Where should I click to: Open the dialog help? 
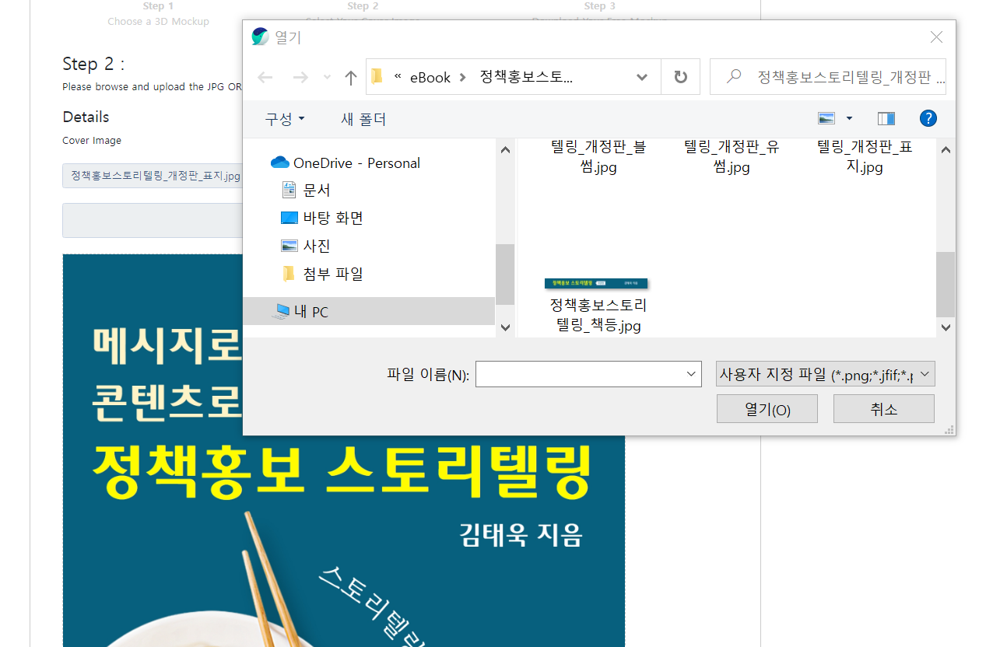928,118
